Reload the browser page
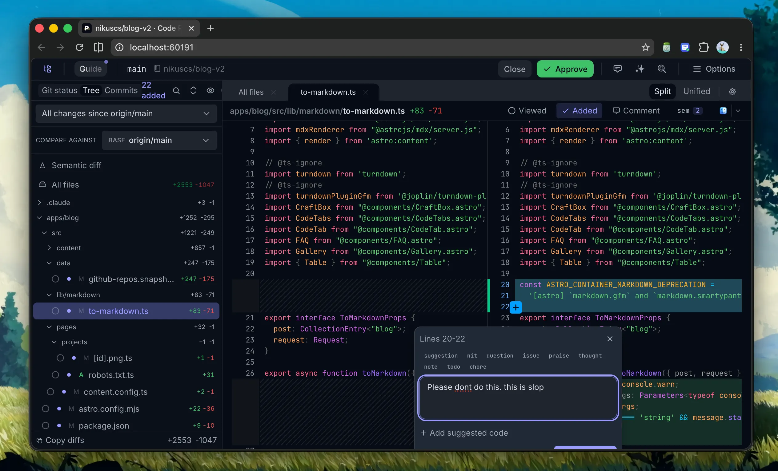 click(80, 47)
